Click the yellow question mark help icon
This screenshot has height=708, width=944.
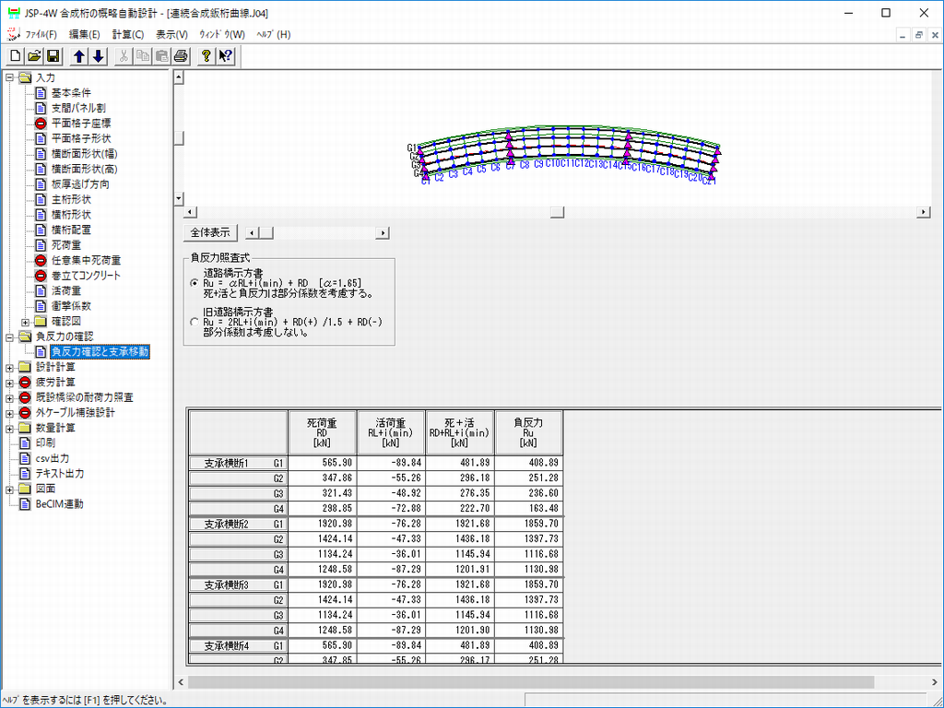(x=206, y=56)
